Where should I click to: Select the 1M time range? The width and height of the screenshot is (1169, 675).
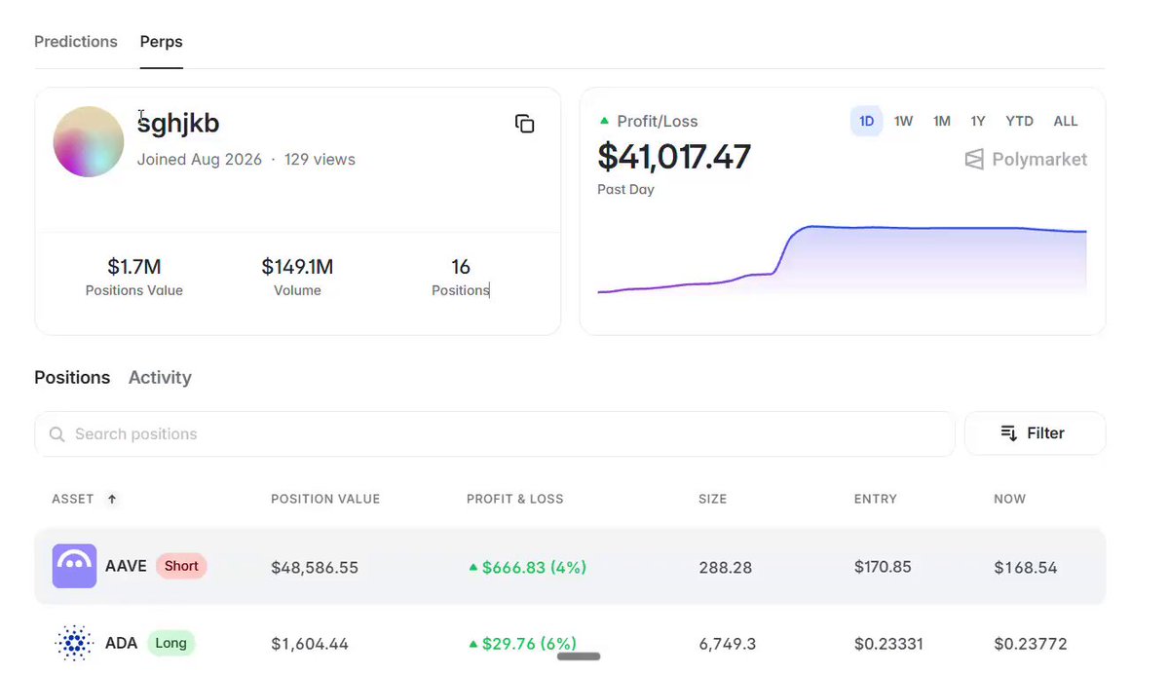(x=942, y=121)
